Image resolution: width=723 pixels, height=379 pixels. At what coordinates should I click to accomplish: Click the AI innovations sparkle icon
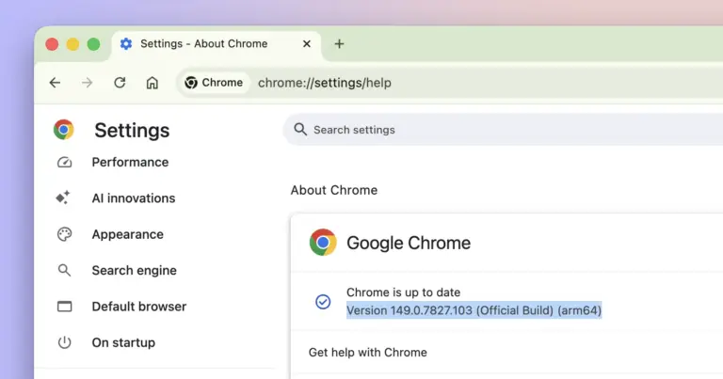point(63,197)
